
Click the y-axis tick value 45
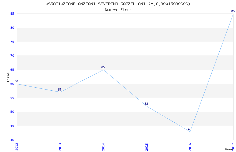(12, 126)
